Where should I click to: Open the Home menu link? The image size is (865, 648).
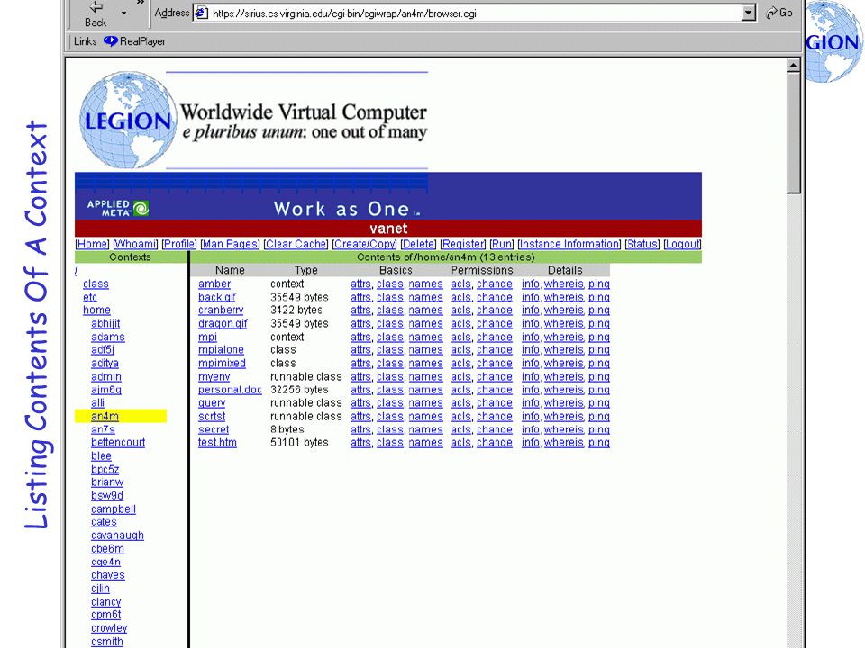click(92, 244)
